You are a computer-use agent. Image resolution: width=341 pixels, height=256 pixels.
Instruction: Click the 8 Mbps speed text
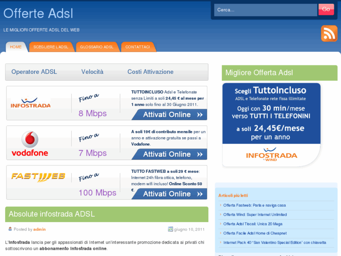tap(93, 113)
